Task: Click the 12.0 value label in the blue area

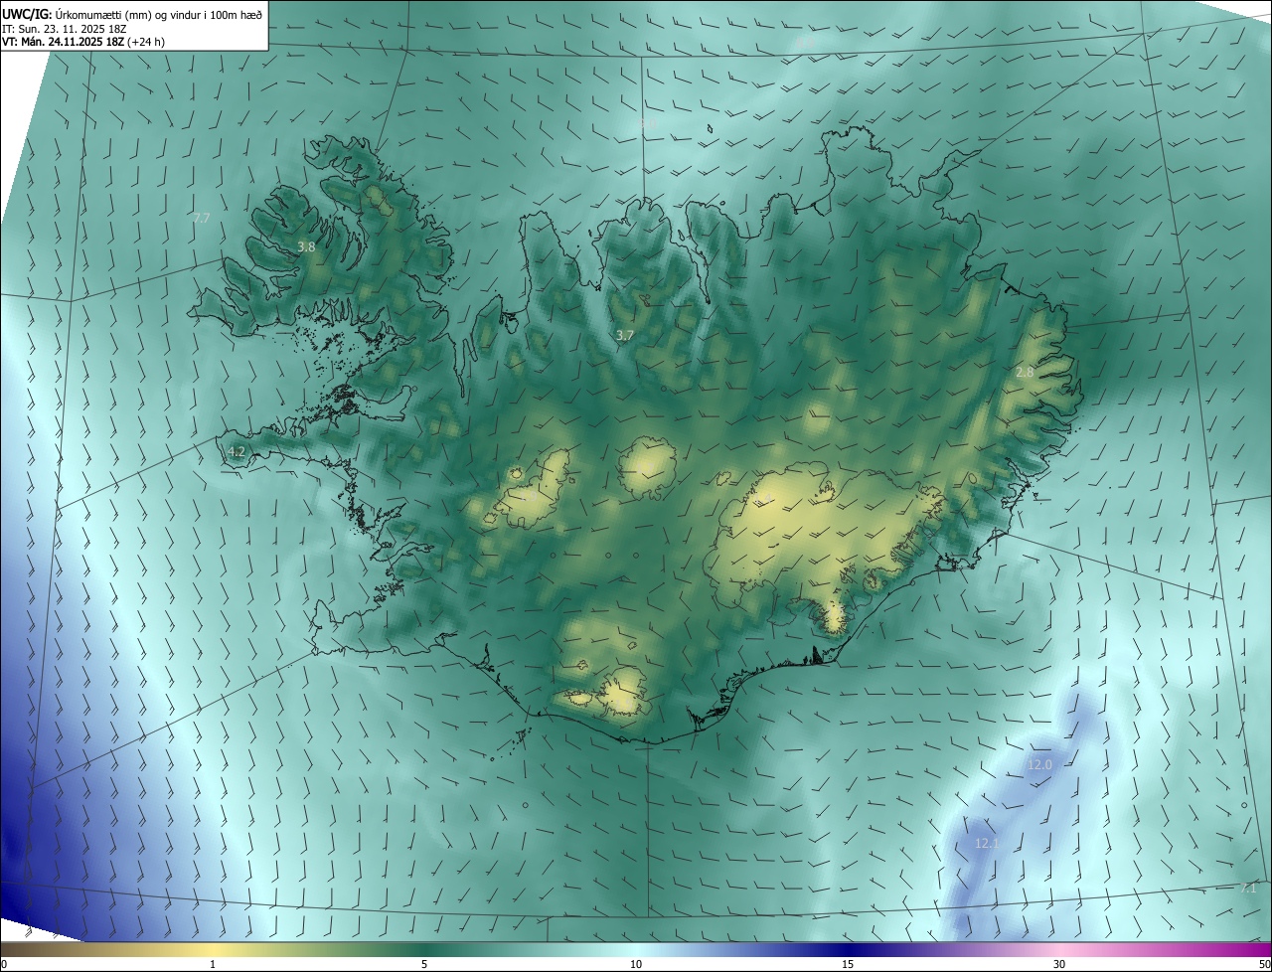Action: coord(1039,765)
